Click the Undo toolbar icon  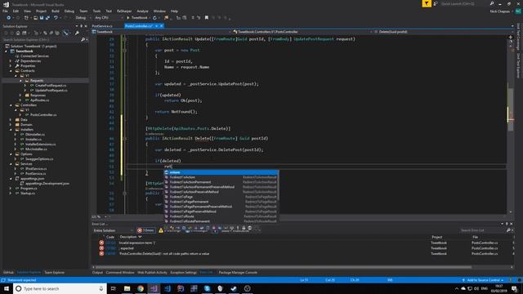coord(56,18)
